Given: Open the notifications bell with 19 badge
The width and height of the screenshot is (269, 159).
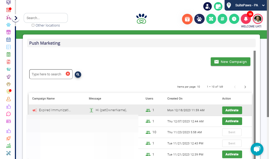Looking at the screenshot, I should click(x=246, y=19).
